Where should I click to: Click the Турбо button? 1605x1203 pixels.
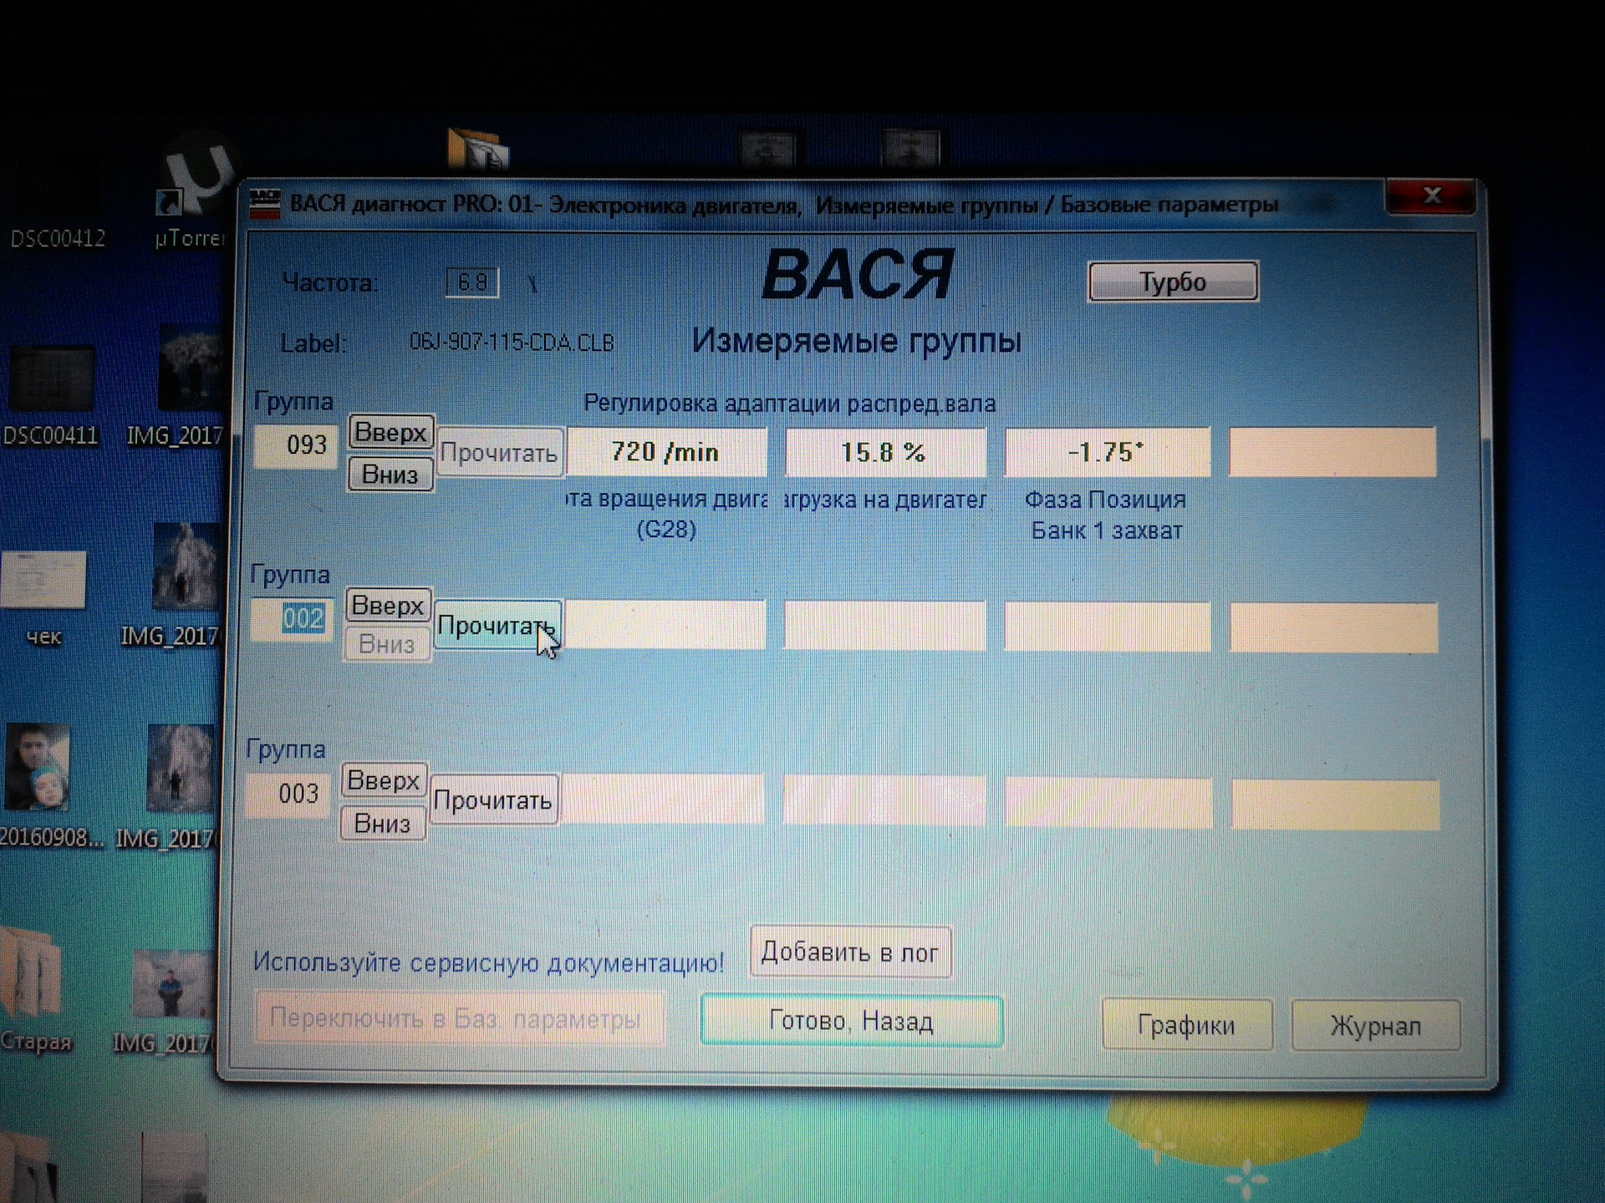pos(1173,282)
